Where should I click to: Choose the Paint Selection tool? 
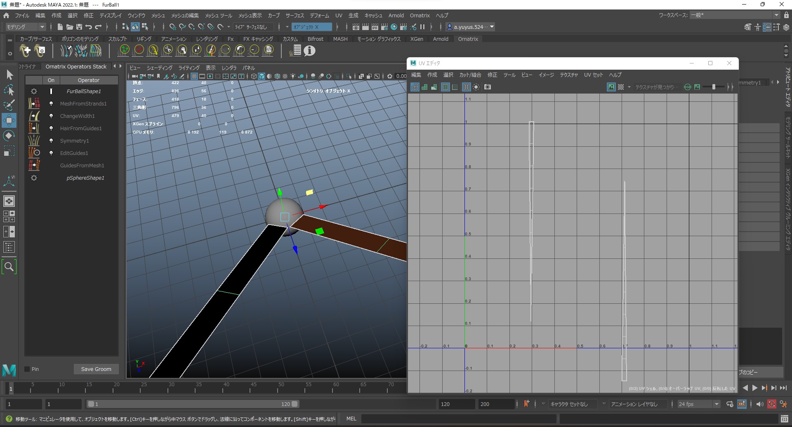point(9,105)
